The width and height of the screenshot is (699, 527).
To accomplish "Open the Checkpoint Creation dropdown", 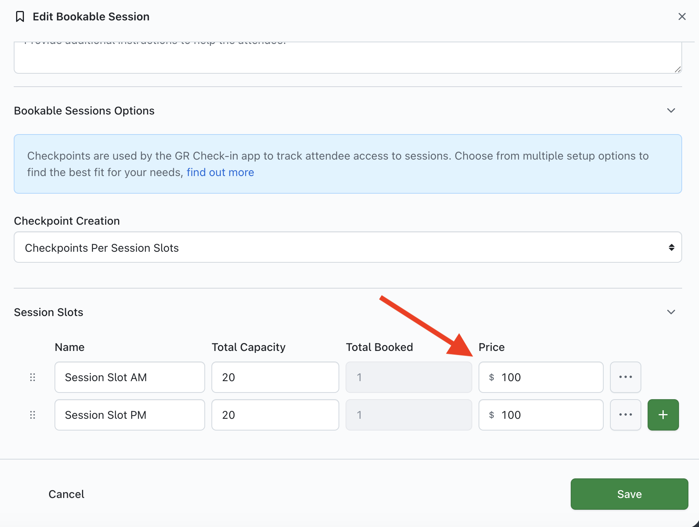I will click(x=348, y=247).
